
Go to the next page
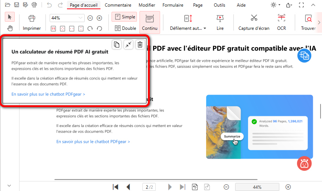click(x=170, y=187)
